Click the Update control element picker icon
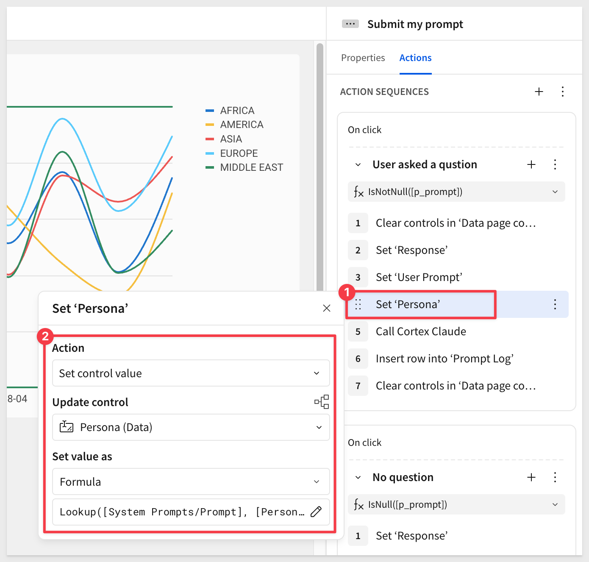The image size is (589, 562). pos(322,402)
